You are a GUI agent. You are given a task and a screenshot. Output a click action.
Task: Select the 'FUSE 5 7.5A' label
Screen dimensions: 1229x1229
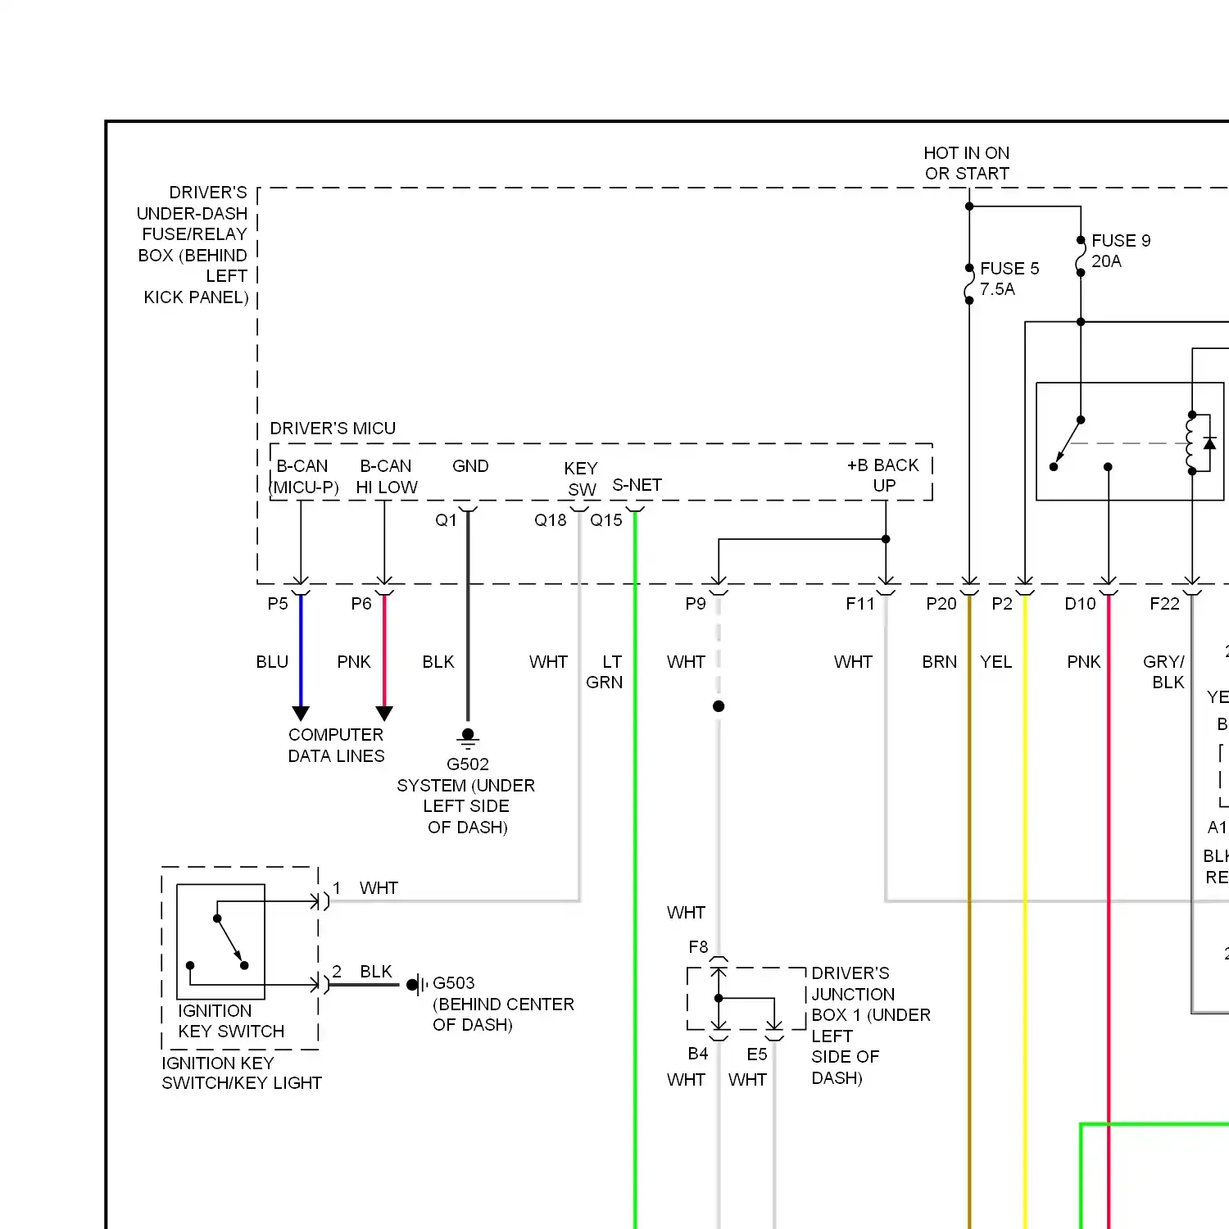[x=1009, y=279]
